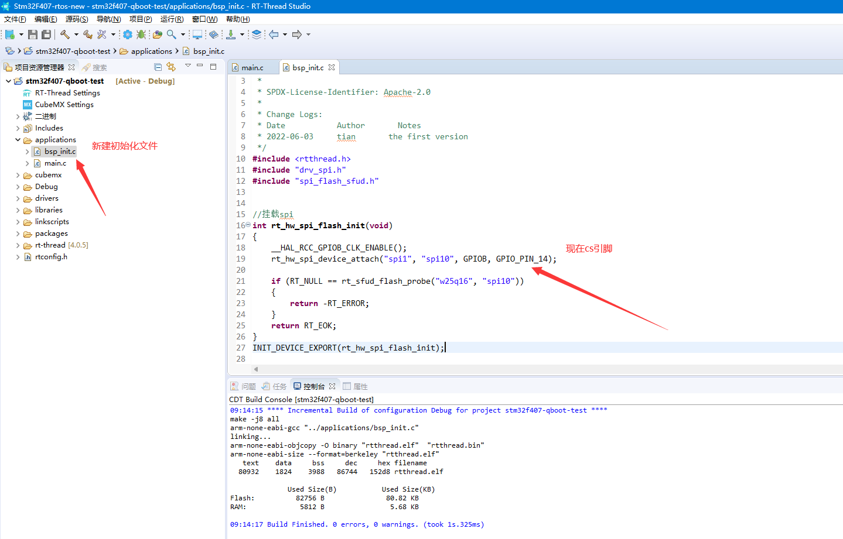Screen dimensions: 843x539
Task: Click the Build hammer icon
Action: tap(65, 35)
